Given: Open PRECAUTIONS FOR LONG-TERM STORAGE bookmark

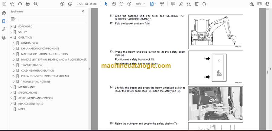Looking at the screenshot, I should click(x=45, y=76).
